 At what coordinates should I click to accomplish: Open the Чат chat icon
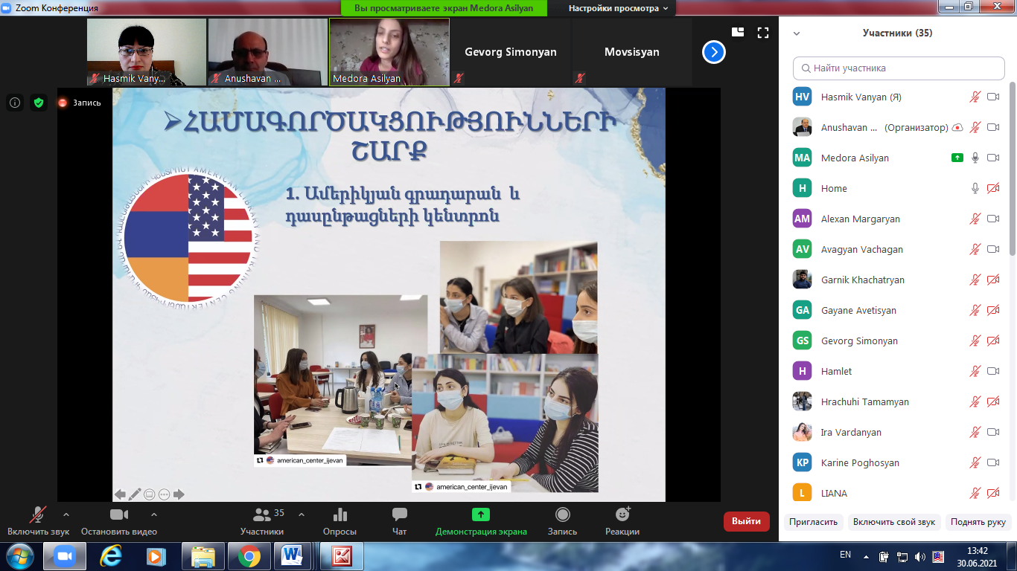coord(400,514)
